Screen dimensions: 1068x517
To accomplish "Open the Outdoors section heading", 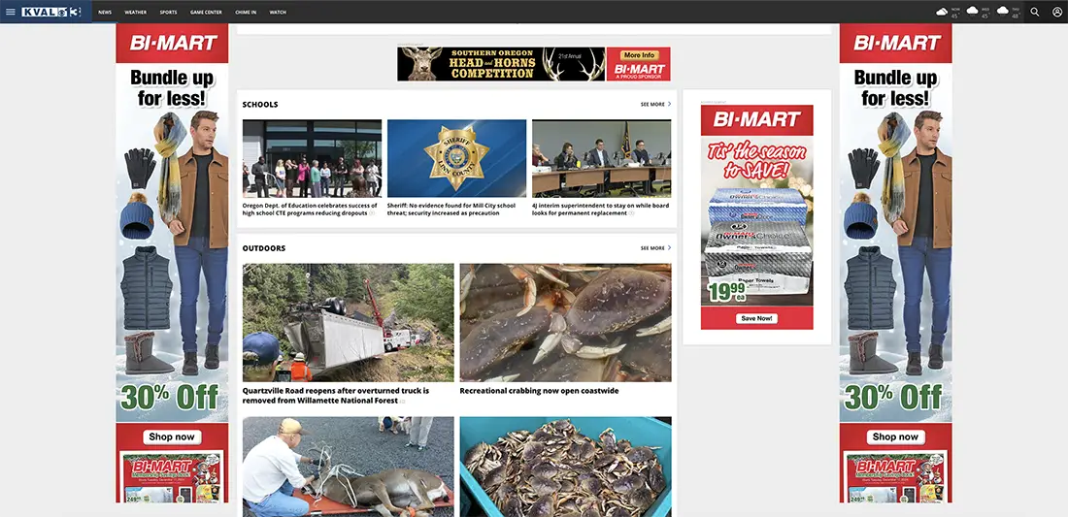I will pos(263,248).
